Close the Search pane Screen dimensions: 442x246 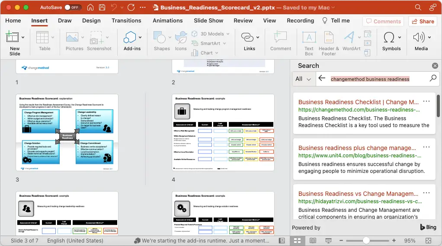tap(435, 66)
